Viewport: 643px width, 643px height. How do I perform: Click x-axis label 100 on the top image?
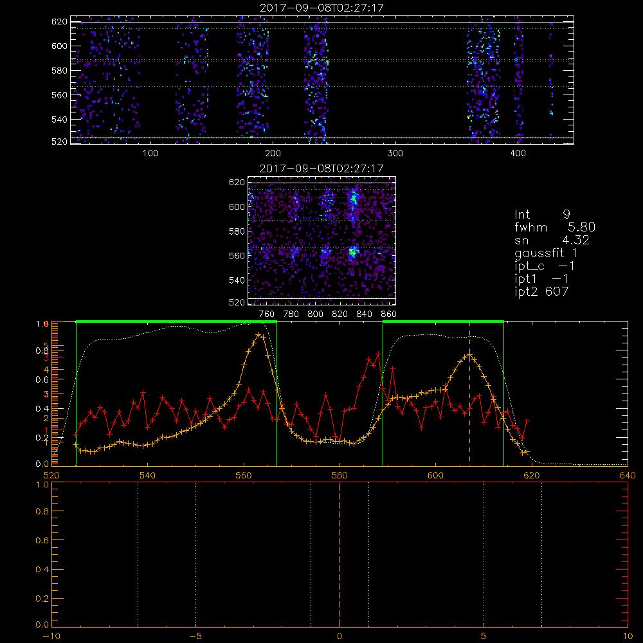(150, 154)
